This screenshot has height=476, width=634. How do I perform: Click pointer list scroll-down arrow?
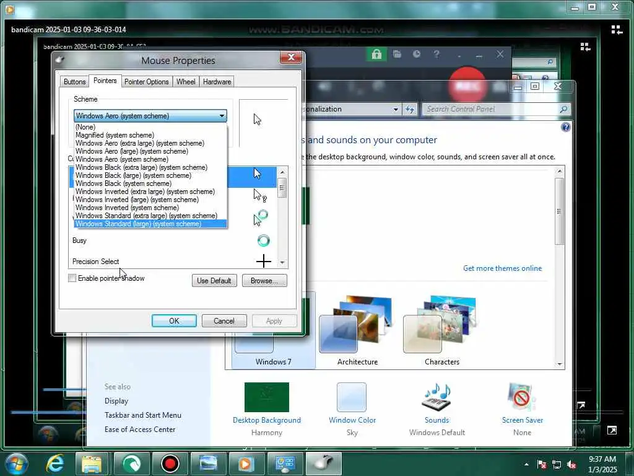(282, 263)
